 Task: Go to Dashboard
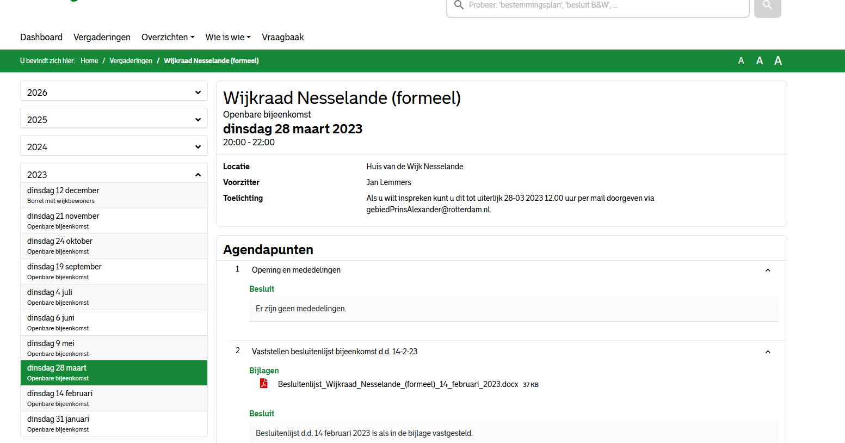pyautogui.click(x=41, y=37)
